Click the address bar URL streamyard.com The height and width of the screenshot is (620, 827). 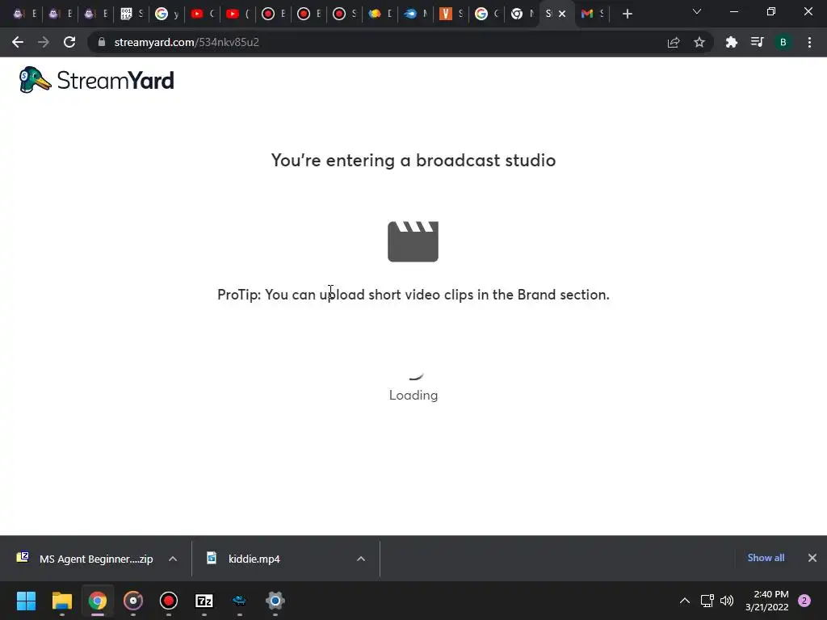(187, 42)
